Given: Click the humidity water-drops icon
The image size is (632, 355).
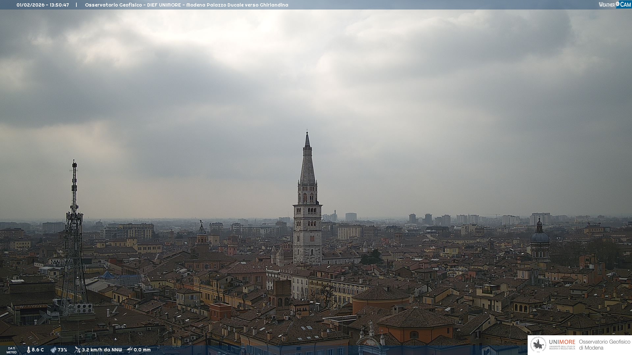Looking at the screenshot, I should pos(53,350).
